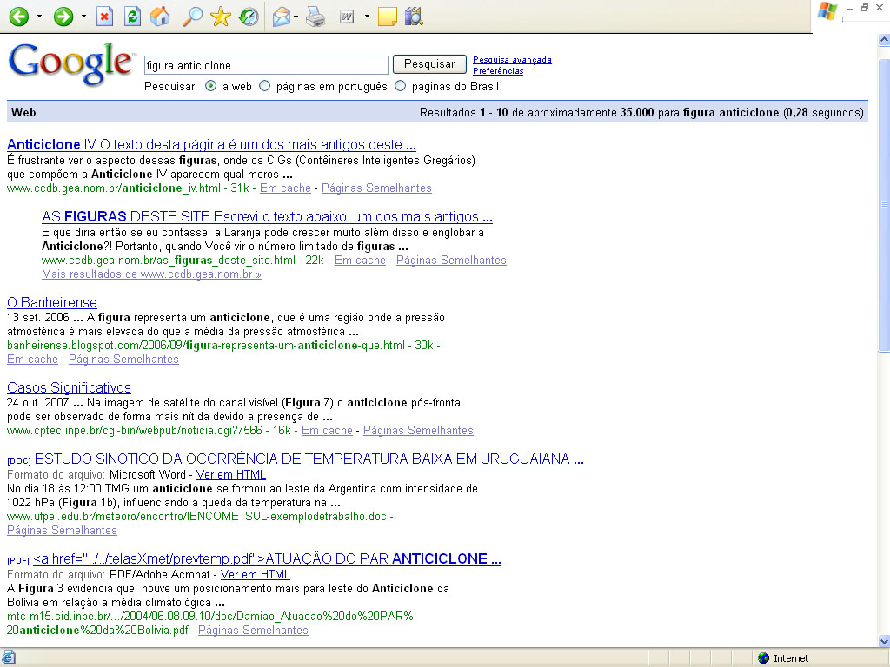Screen dimensions: 890x667
Task: Choose the 'páginas do Brasil' radio option
Action: point(401,86)
